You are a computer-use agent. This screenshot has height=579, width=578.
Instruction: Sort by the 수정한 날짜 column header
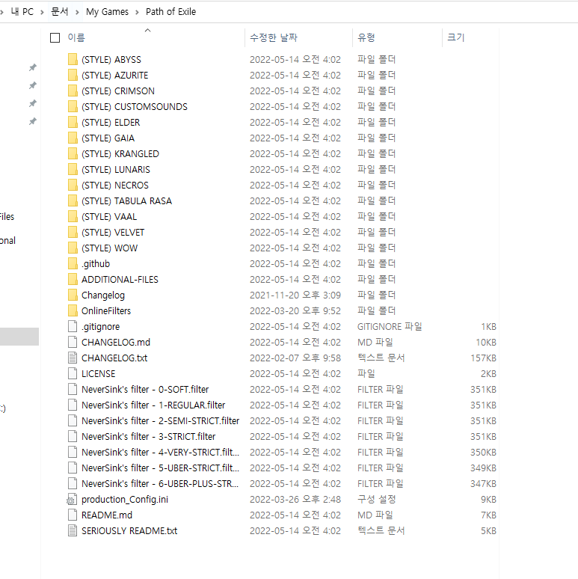tap(274, 37)
